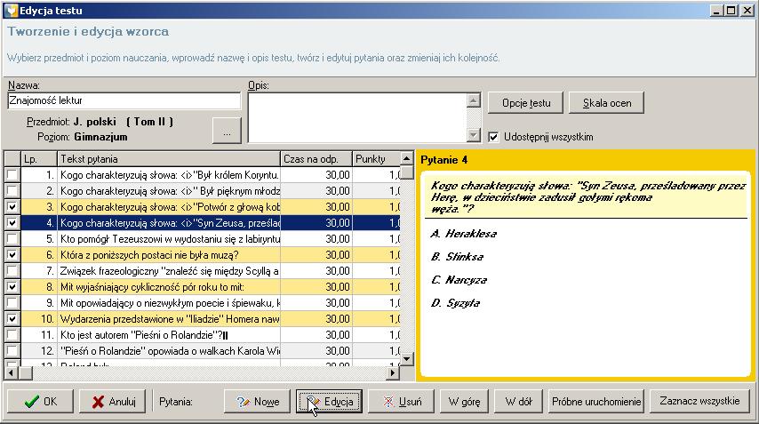Check the box for question 11
This screenshot has height=424, width=759.
(12, 334)
